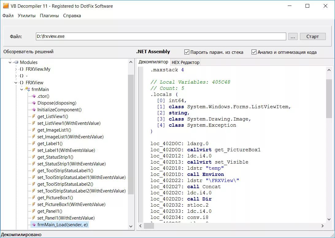Click the set_PictureBox1 property icon
This screenshot has width=335, height=238.
point(34,204)
